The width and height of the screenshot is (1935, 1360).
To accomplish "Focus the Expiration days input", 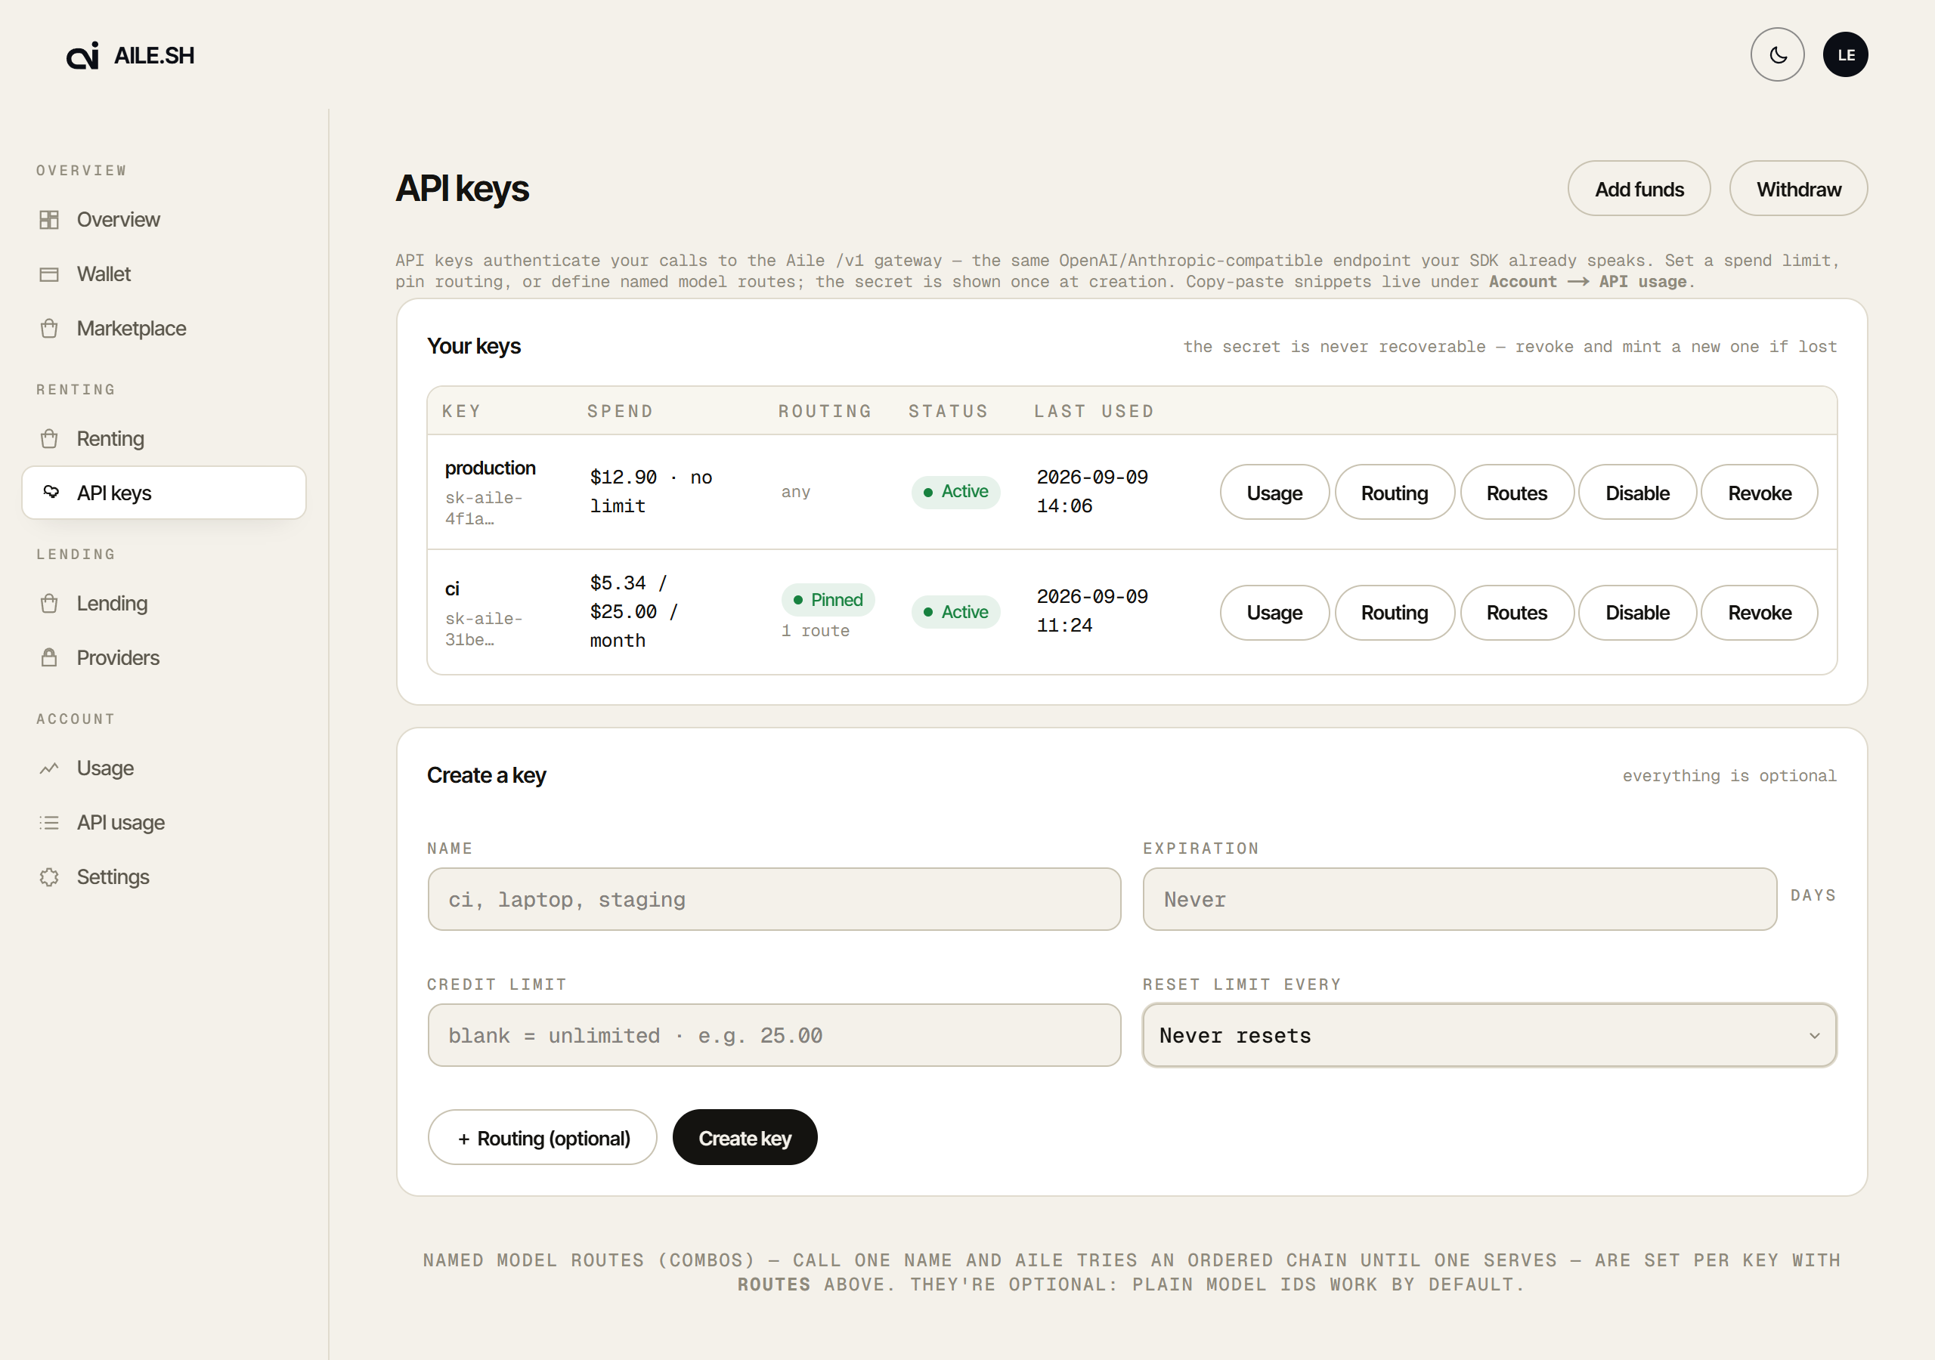I will click(1459, 899).
